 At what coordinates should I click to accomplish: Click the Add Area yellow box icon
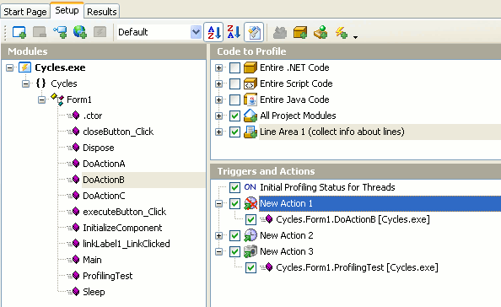coord(300,32)
